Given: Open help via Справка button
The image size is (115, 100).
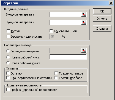Looking at the screenshot, I should pyautogui.click(x=102, y=29).
